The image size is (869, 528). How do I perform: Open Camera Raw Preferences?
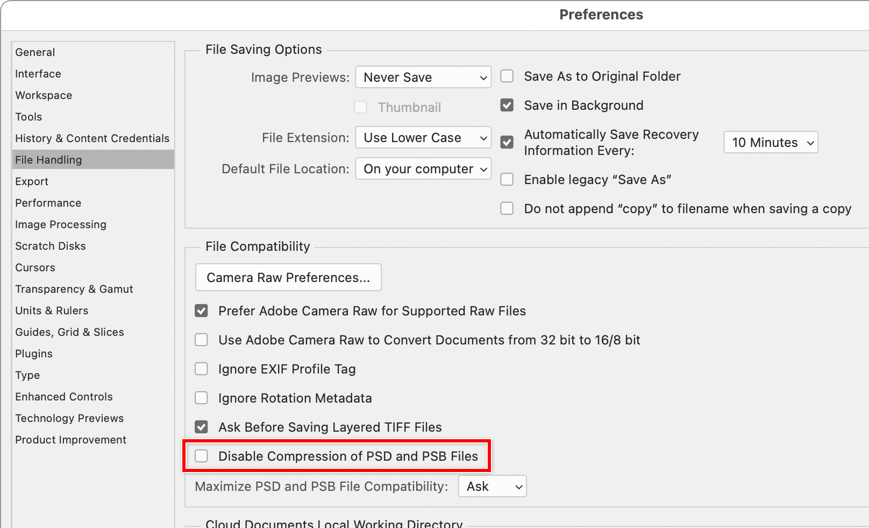[288, 277]
